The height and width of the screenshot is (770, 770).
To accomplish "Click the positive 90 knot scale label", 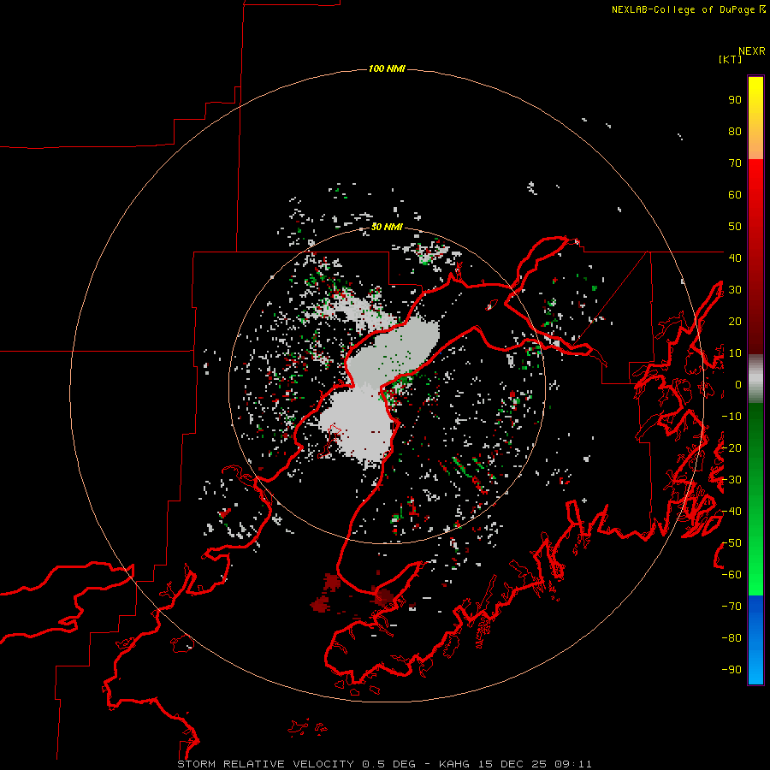I will tap(735, 100).
